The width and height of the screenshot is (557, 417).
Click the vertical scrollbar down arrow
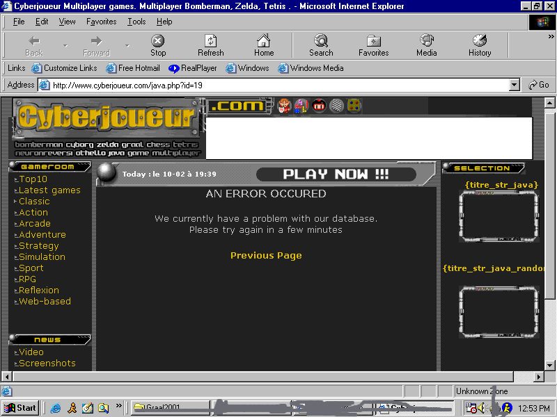550,366
